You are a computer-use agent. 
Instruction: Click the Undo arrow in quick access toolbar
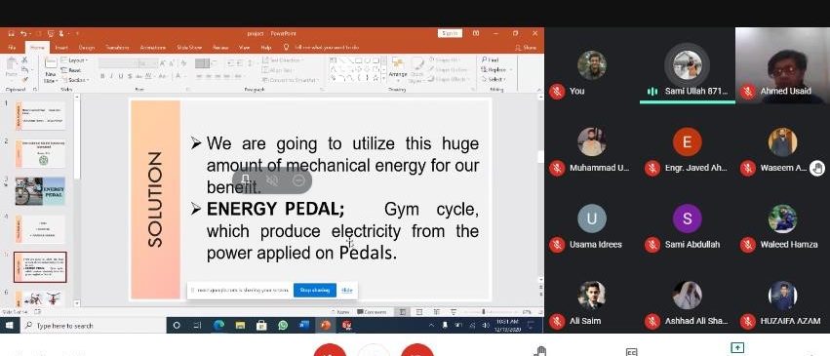pos(23,33)
